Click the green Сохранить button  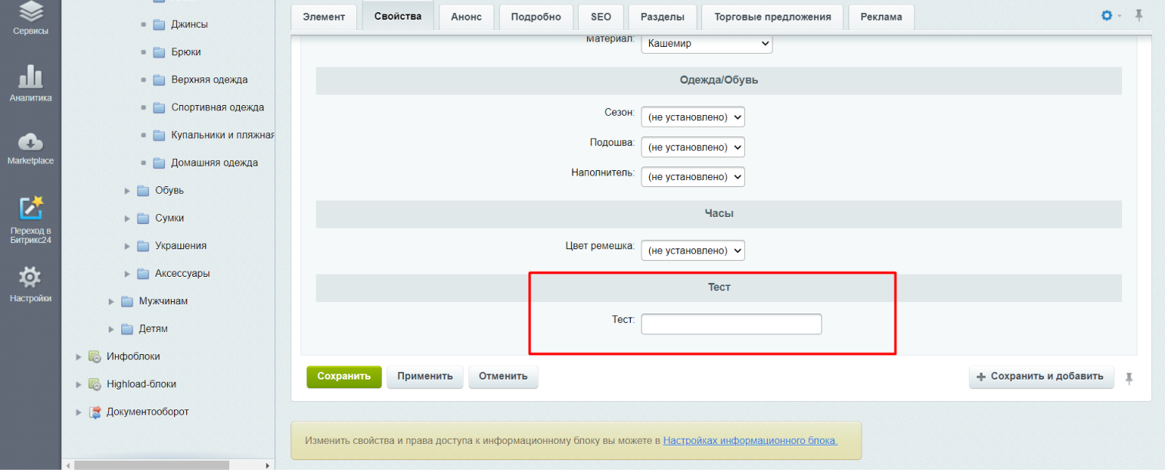[344, 376]
